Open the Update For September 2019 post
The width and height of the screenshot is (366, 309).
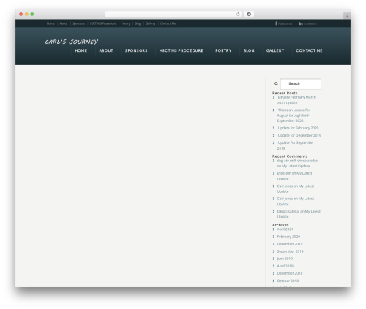pyautogui.click(x=296, y=145)
